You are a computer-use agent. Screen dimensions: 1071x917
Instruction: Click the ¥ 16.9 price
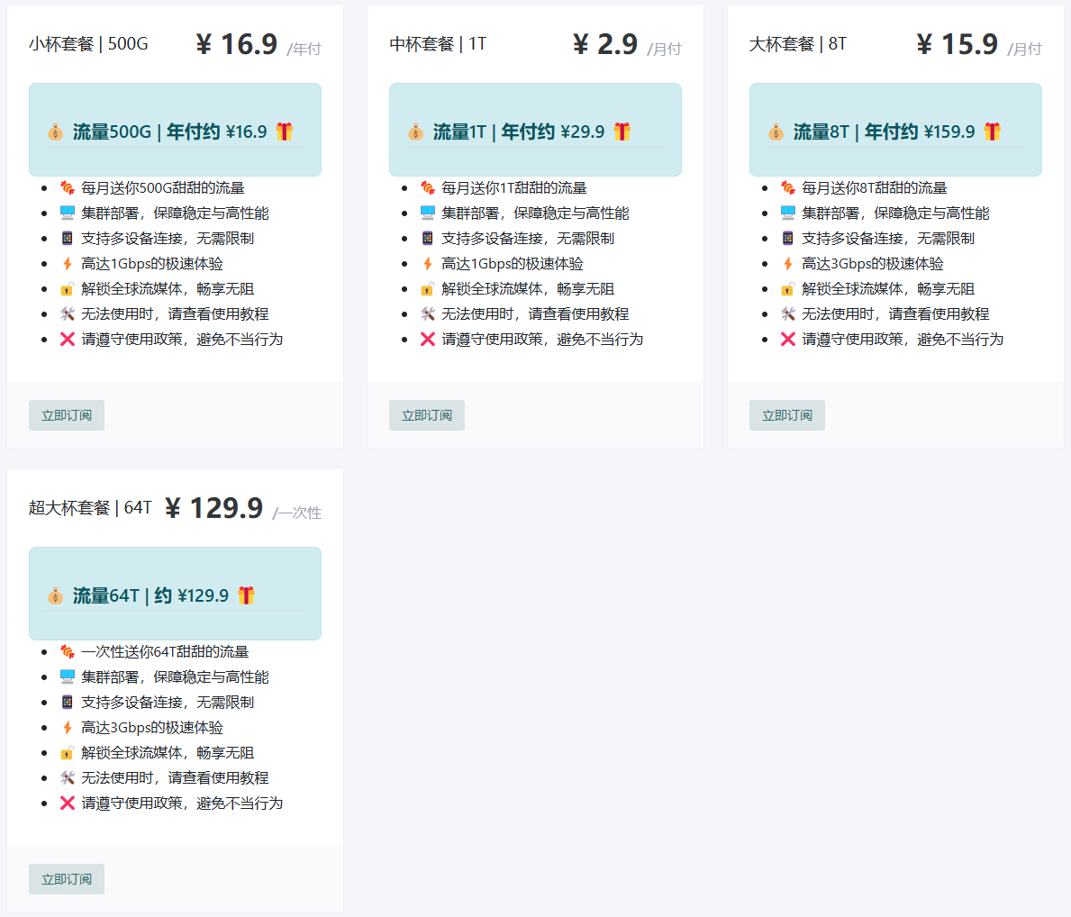coord(236,45)
